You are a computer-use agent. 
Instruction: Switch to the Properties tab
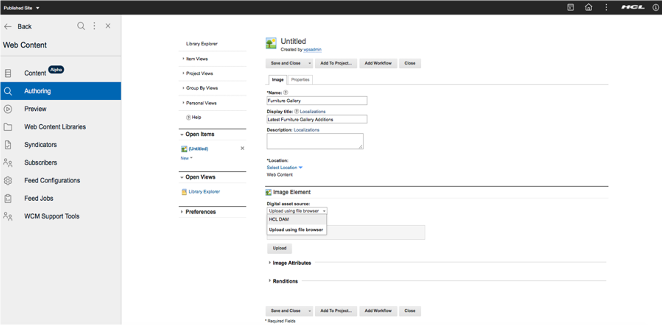tap(300, 80)
